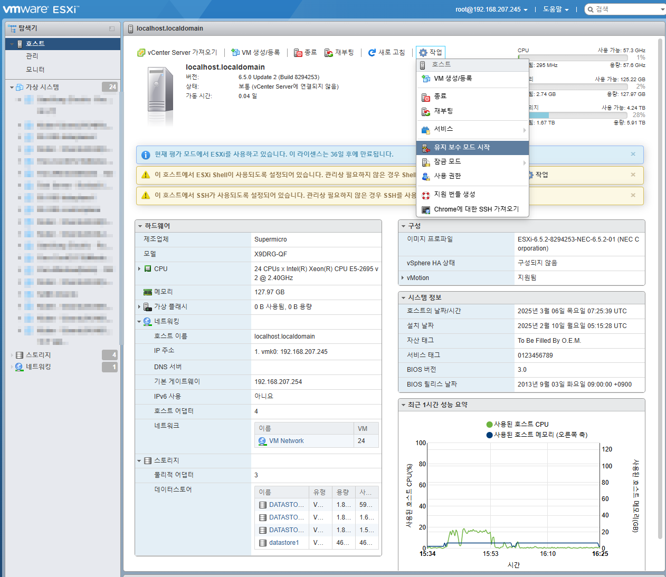666x577 pixels.
Task: Click the 검색 search input field
Action: coord(628,9)
